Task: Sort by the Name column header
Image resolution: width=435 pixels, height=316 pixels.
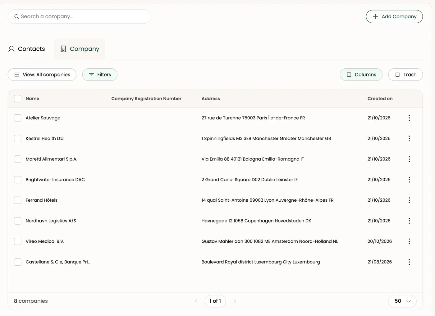Action: 32,98
